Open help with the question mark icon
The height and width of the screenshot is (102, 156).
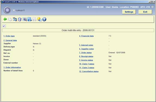click(44, 19)
